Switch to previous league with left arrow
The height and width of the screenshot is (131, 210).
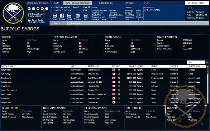click(x=52, y=7)
